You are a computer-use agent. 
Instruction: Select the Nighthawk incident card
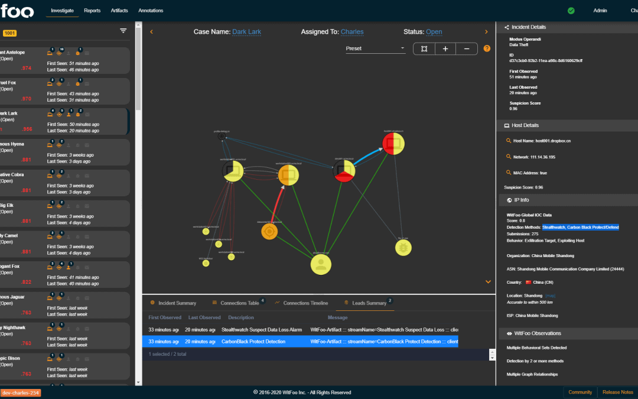click(64, 336)
